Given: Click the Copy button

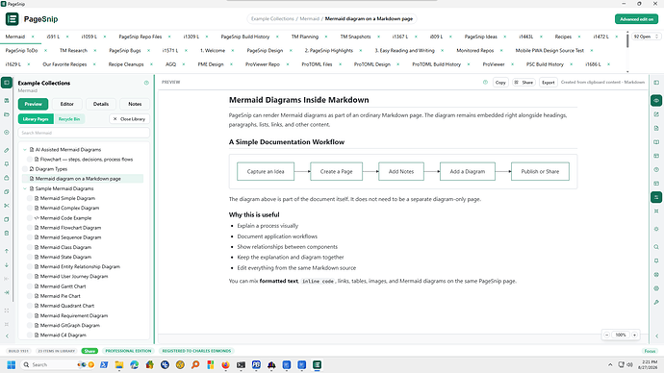Looking at the screenshot, I should 500,83.
